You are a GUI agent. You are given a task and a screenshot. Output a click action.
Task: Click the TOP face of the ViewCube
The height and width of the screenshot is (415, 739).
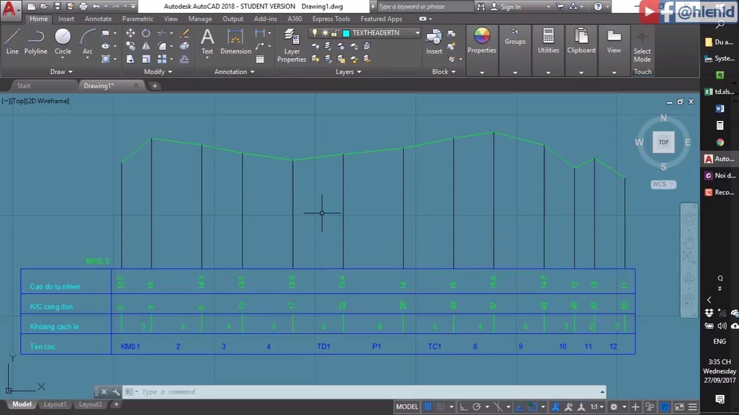tap(663, 142)
